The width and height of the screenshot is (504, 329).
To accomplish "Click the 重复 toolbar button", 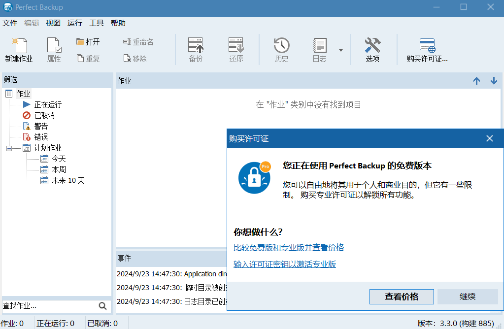I will (88, 59).
